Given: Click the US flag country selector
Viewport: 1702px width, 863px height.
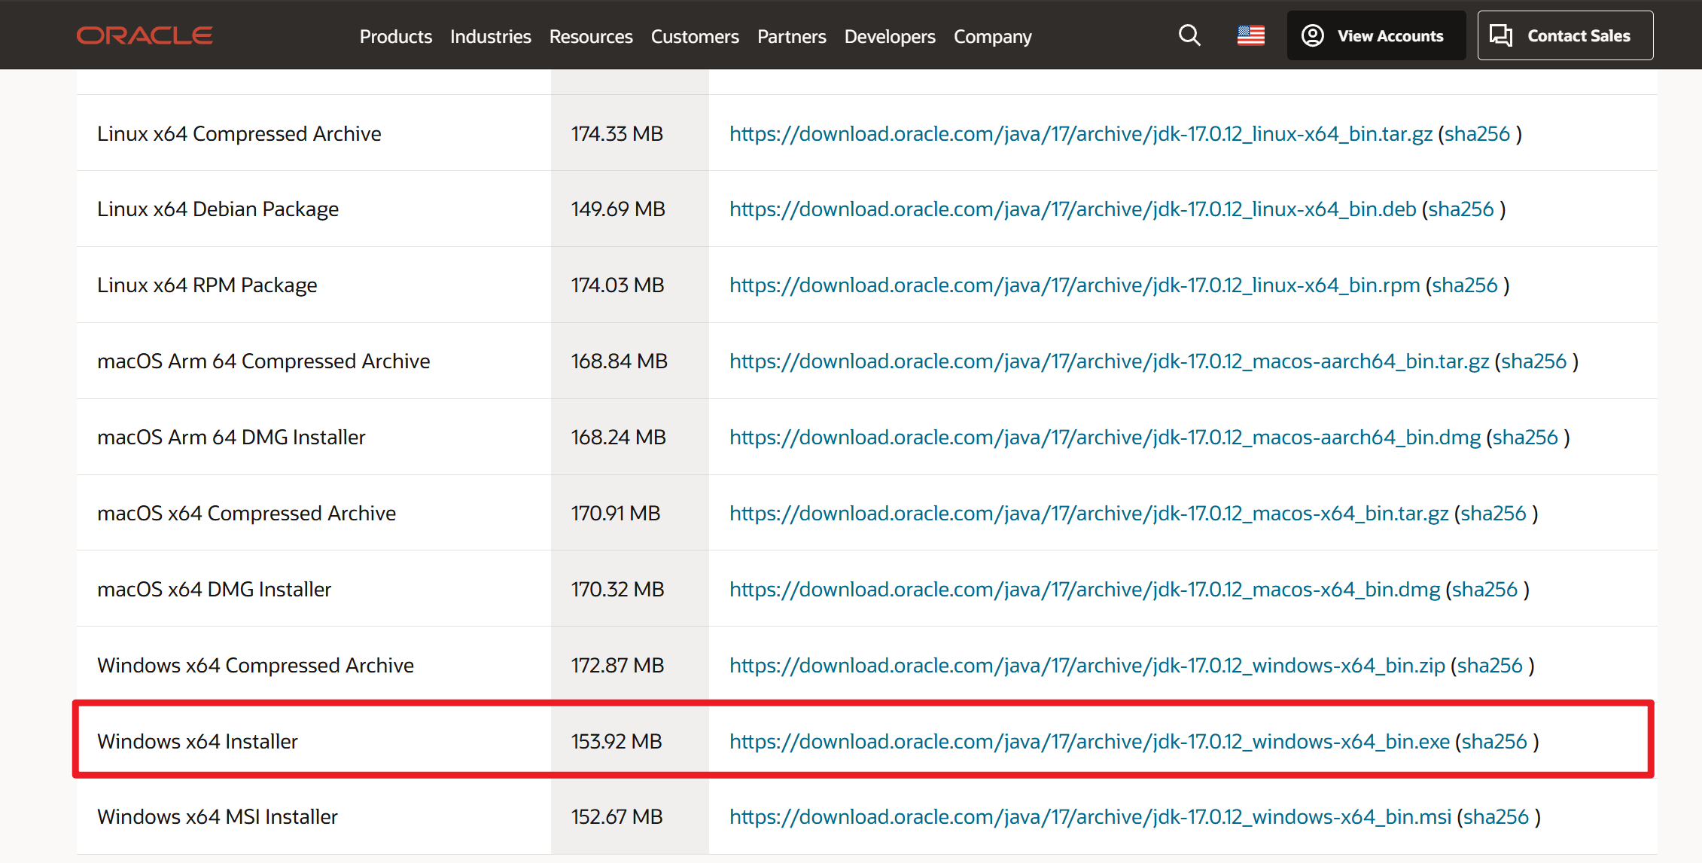Looking at the screenshot, I should [x=1250, y=35].
